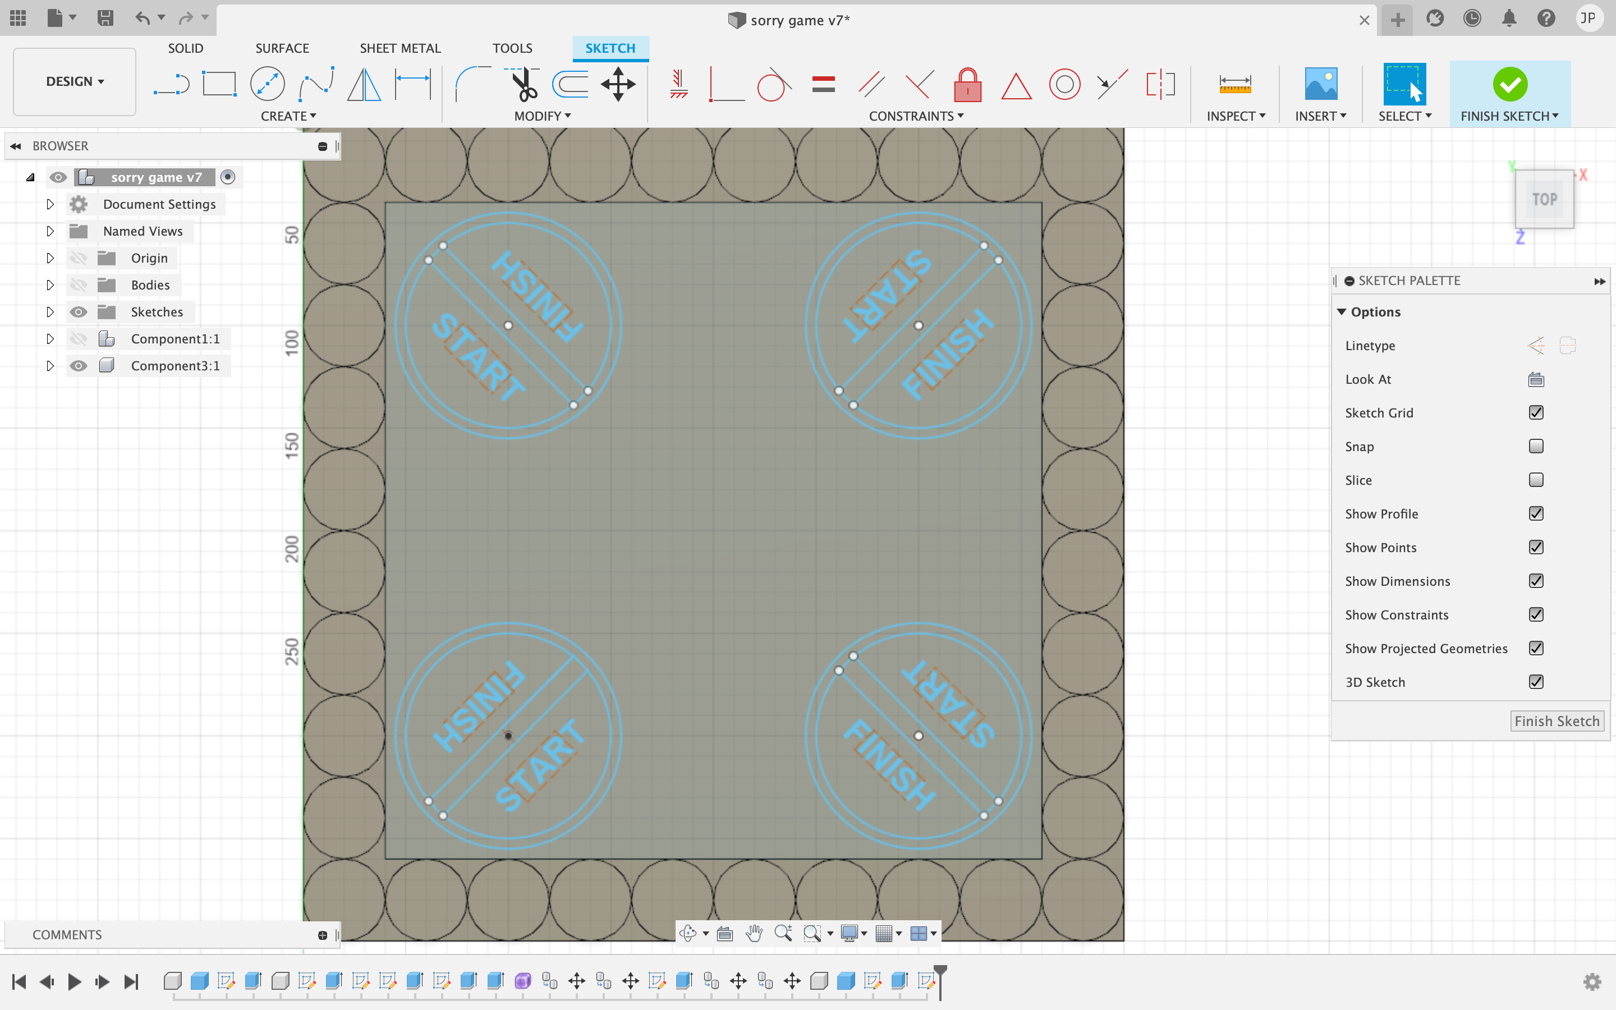This screenshot has width=1616, height=1010.
Task: Toggle the Sketch Grid checkbox
Action: [1536, 413]
